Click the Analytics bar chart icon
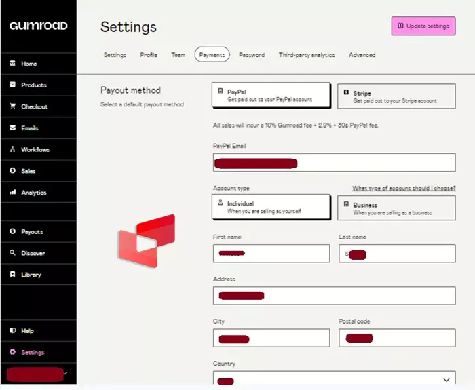The width and height of the screenshot is (475, 390). coord(12,192)
